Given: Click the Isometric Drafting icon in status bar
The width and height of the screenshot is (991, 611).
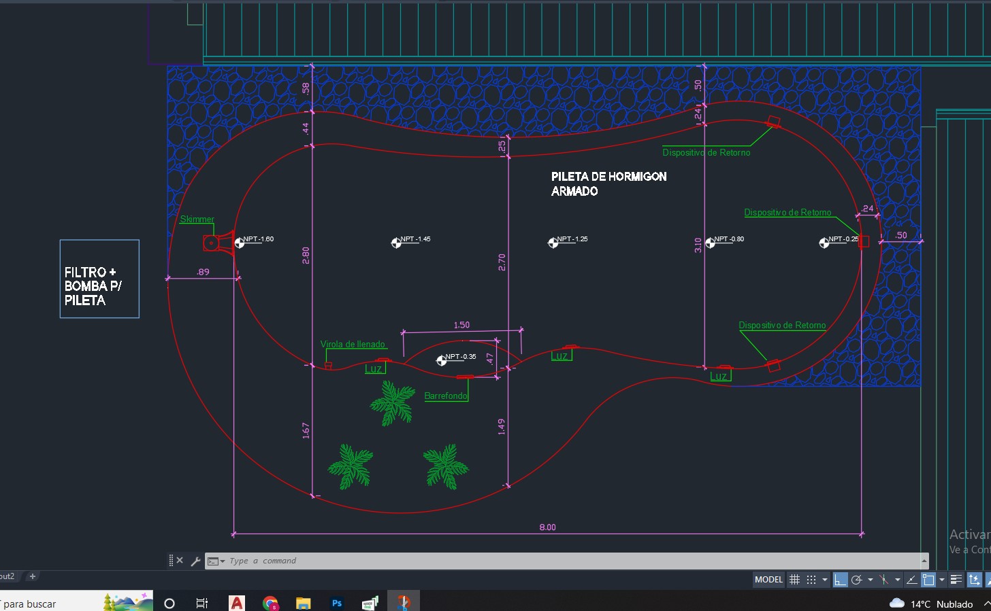Looking at the screenshot, I should coord(883,580).
